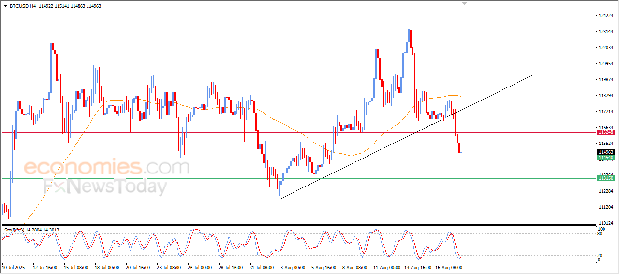Click the 23 Jul 08:00 time label
This screenshot has height=274, width=619.
point(168,267)
